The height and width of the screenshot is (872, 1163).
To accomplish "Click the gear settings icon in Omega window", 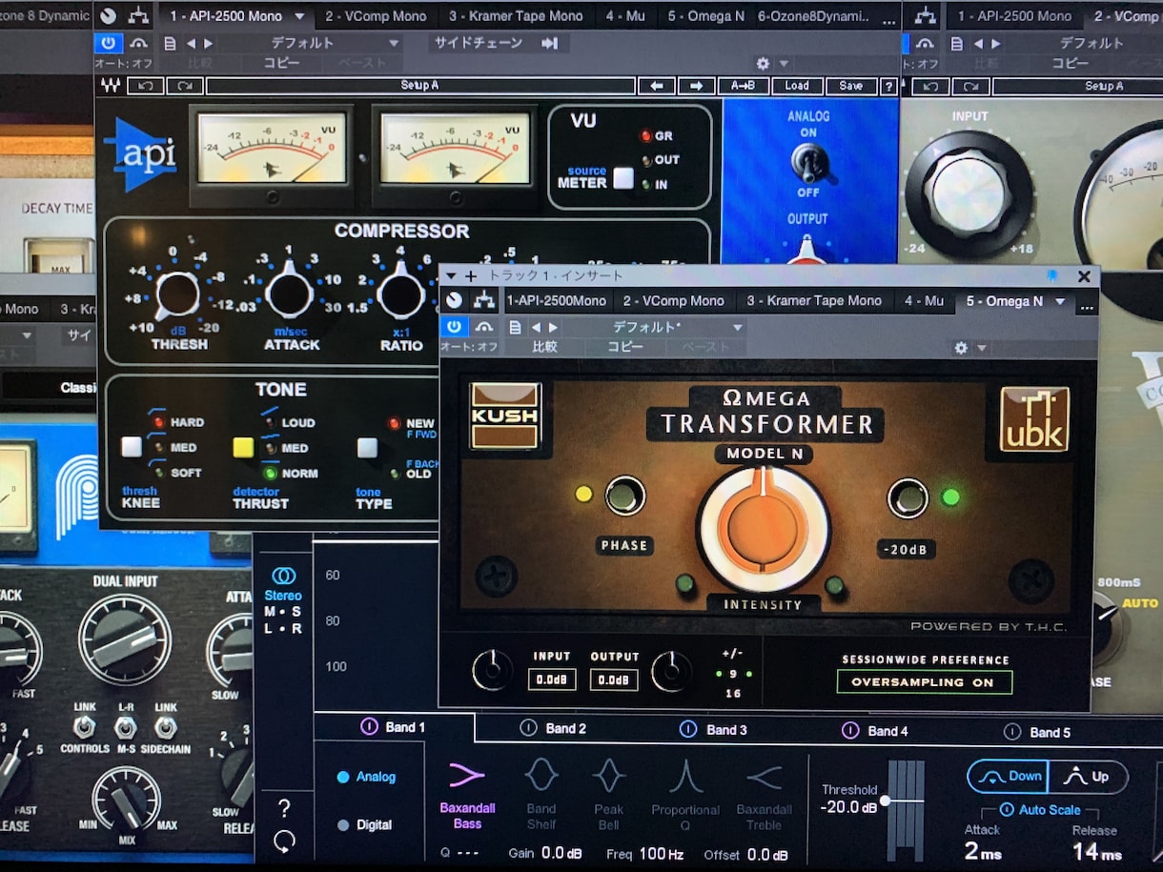I will point(961,348).
